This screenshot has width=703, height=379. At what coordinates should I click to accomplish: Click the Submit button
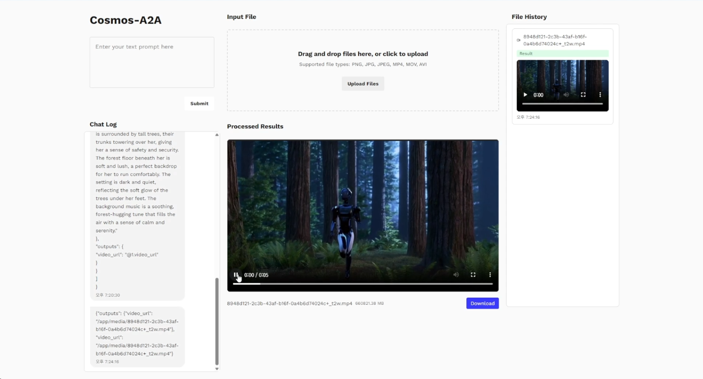coord(199,104)
